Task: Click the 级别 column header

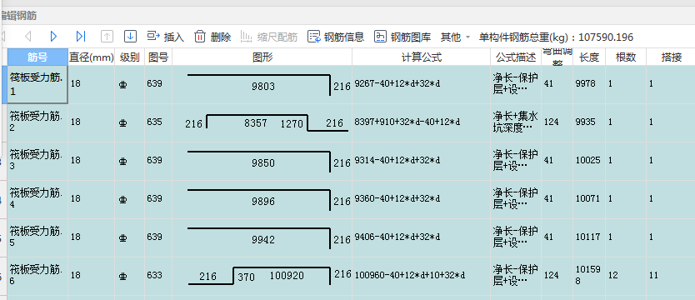Action: pos(129,57)
